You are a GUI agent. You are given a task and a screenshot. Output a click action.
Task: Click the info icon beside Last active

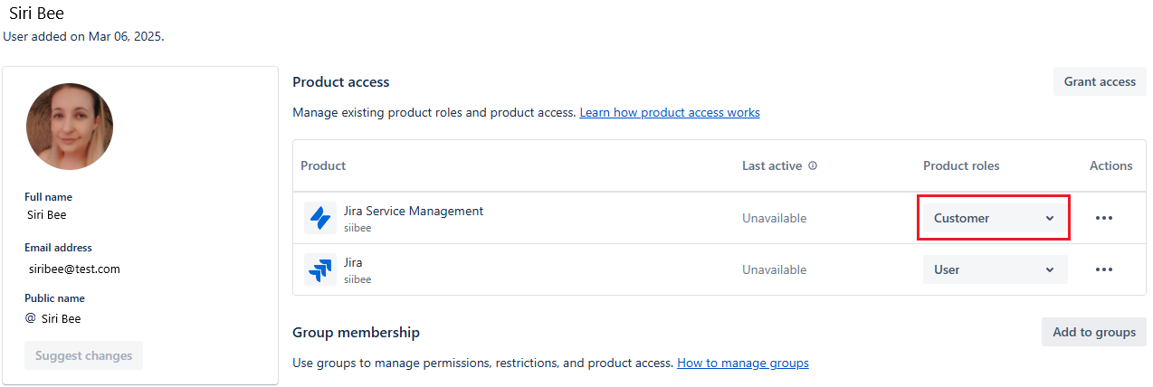(813, 165)
